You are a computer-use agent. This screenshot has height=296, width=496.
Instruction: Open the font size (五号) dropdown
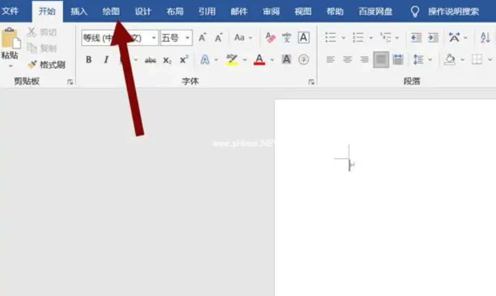coord(187,38)
